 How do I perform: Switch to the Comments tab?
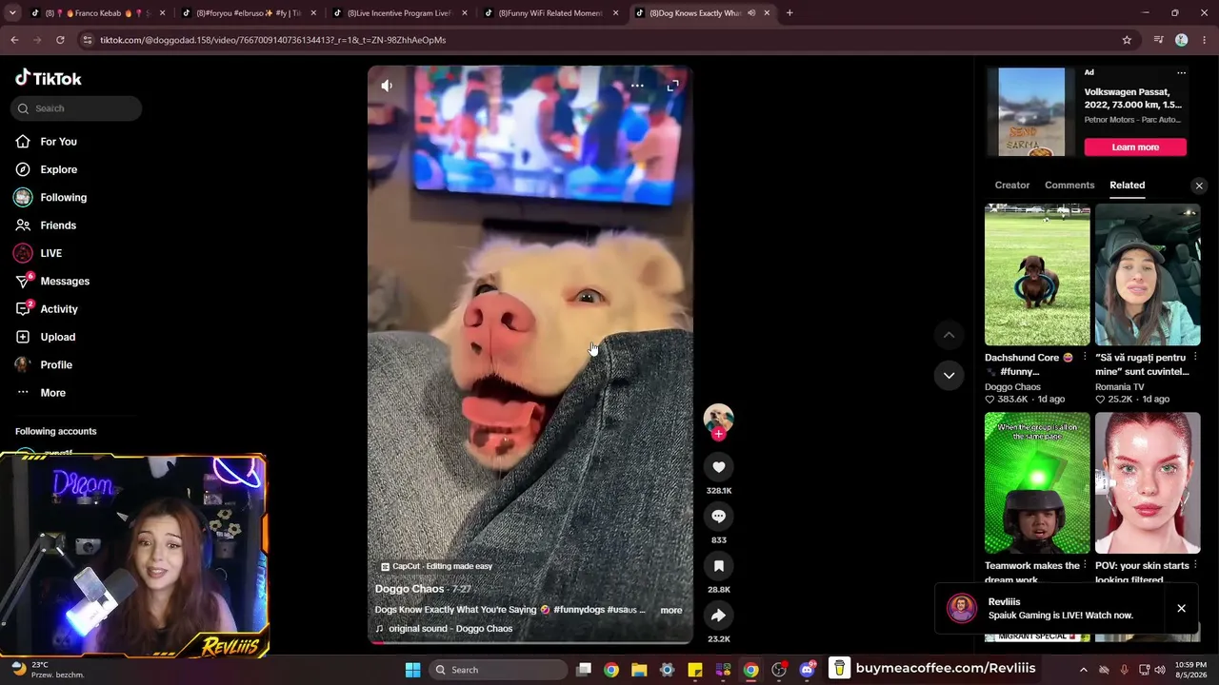pyautogui.click(x=1069, y=186)
